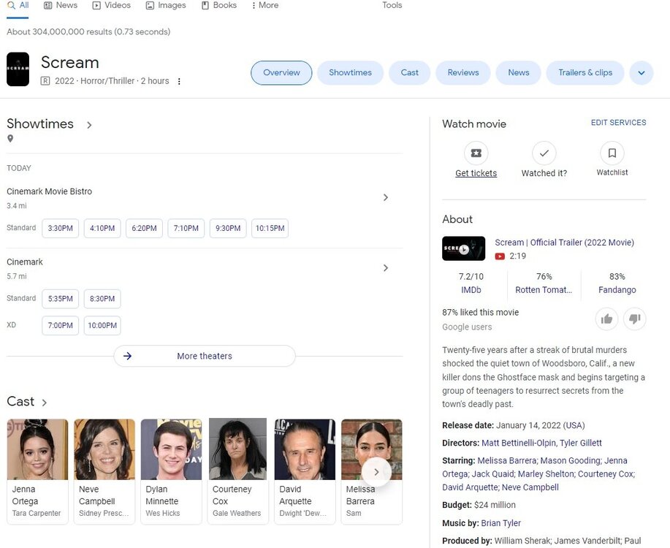The width and height of the screenshot is (670, 548).
Task: Click the Get tickets icon
Action: pos(476,153)
